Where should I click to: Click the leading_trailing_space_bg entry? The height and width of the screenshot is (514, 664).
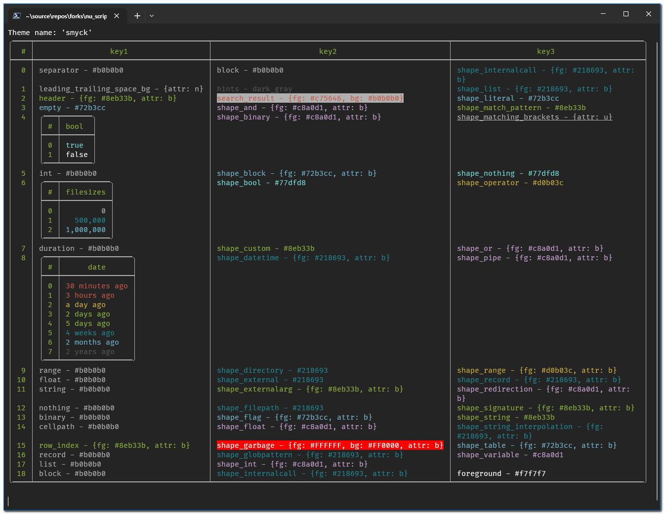[x=121, y=89]
